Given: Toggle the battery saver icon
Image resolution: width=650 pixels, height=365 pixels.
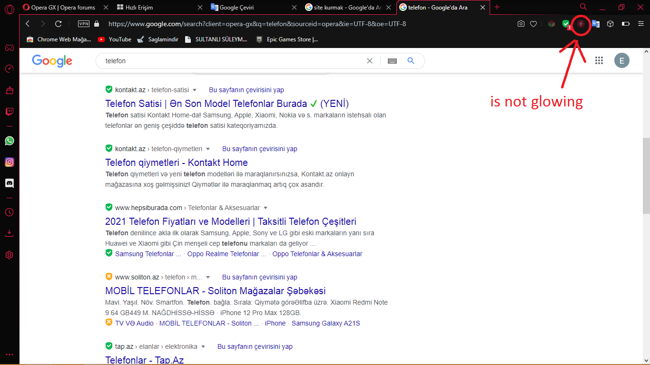Looking at the screenshot, I should click(626, 24).
